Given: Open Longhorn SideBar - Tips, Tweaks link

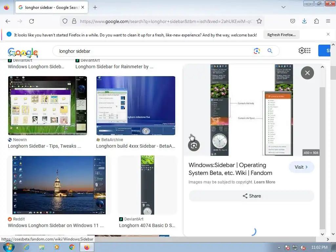Looking at the screenshot, I should point(45,146).
